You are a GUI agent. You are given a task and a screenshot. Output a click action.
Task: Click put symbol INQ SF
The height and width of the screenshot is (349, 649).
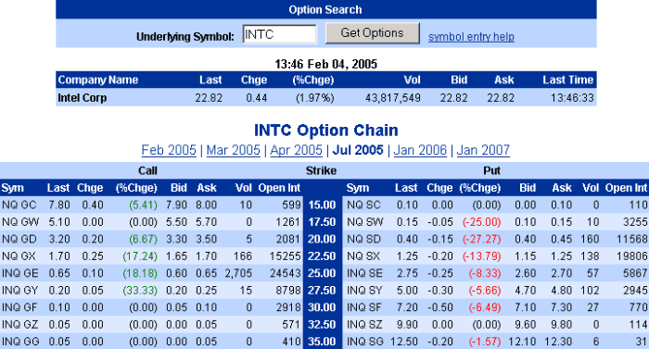coord(364,307)
